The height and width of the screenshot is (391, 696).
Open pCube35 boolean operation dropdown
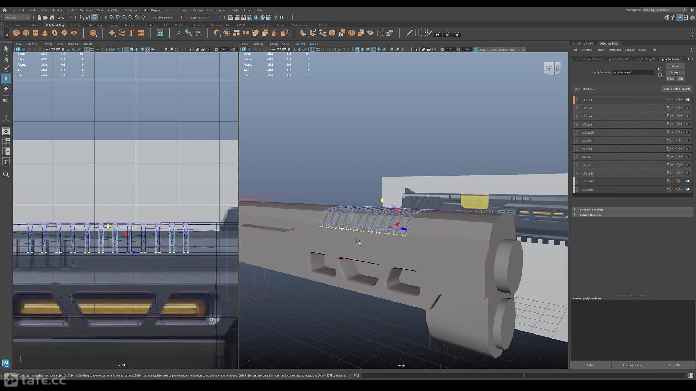click(670, 181)
